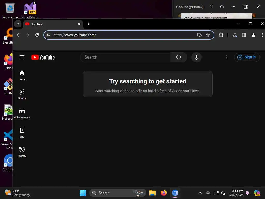The height and width of the screenshot is (199, 265).
Task: Refresh the Copilot panel
Action: pos(222,7)
